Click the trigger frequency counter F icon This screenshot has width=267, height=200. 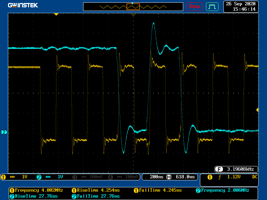[219, 169]
